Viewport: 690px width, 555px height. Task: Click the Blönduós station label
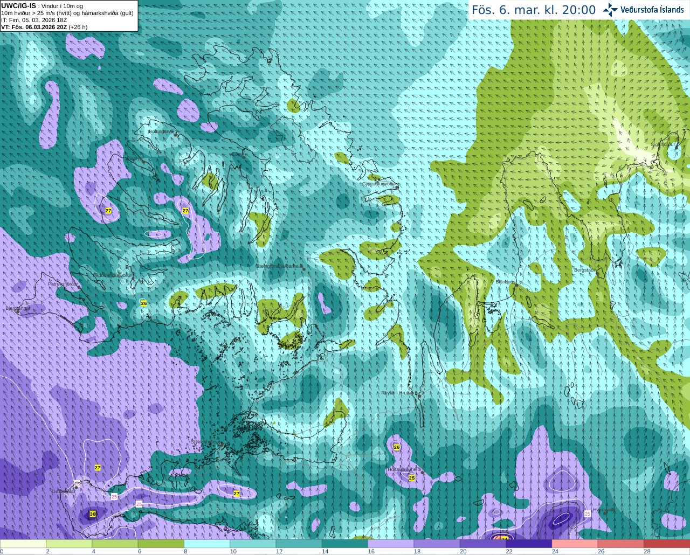point(506,282)
